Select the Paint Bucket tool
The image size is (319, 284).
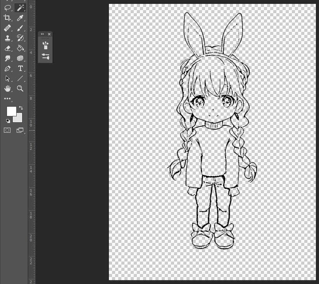20,48
